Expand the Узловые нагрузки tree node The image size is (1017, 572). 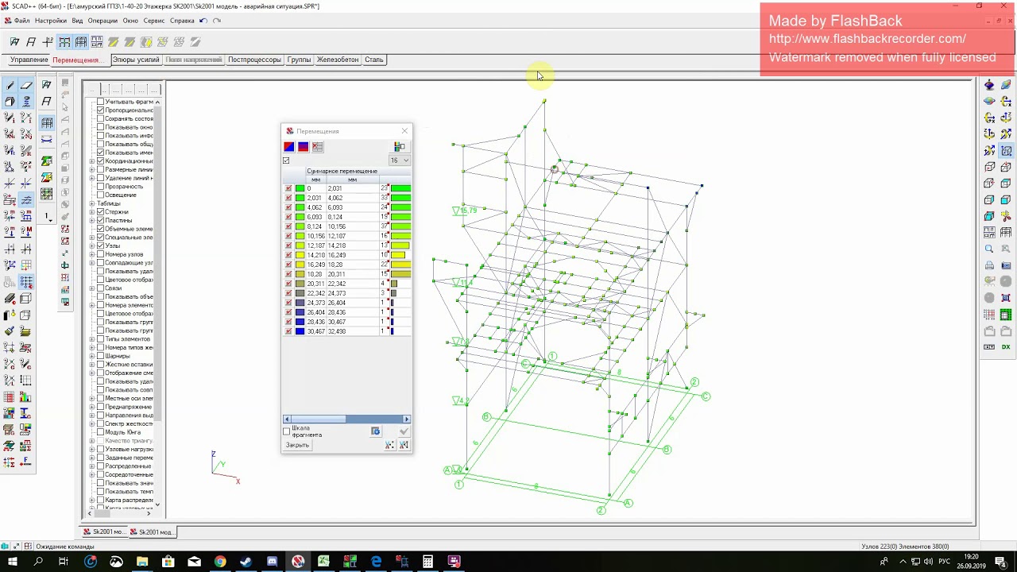click(92, 449)
